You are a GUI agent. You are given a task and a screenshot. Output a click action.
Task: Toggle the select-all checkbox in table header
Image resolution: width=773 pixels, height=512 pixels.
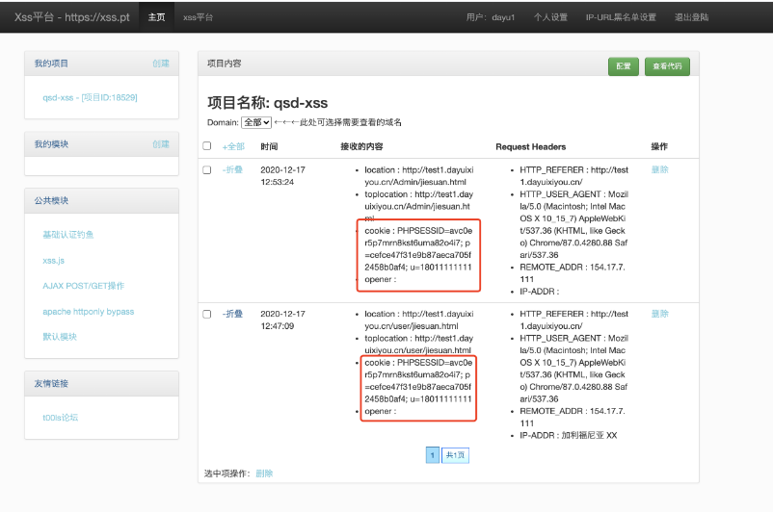207,145
